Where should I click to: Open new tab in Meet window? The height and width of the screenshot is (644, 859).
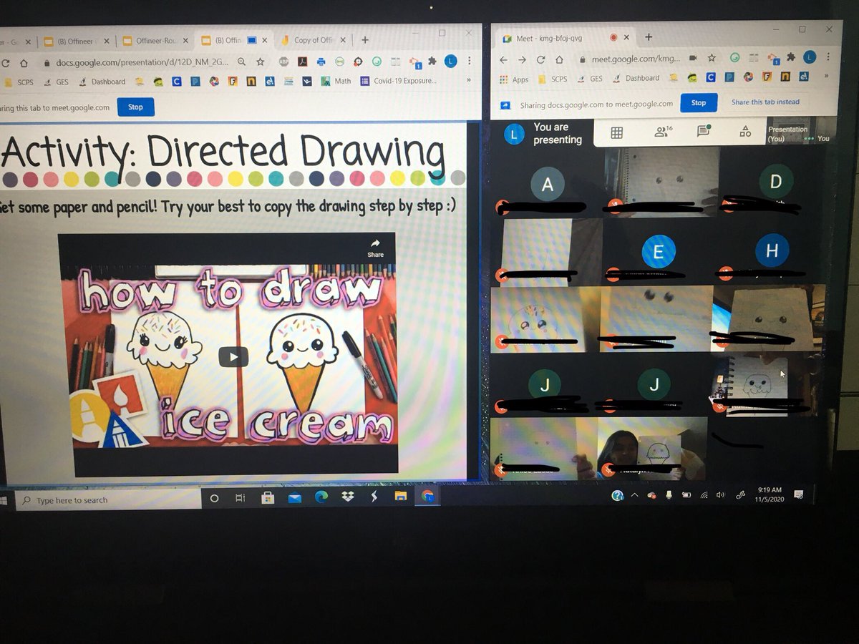[x=649, y=37]
